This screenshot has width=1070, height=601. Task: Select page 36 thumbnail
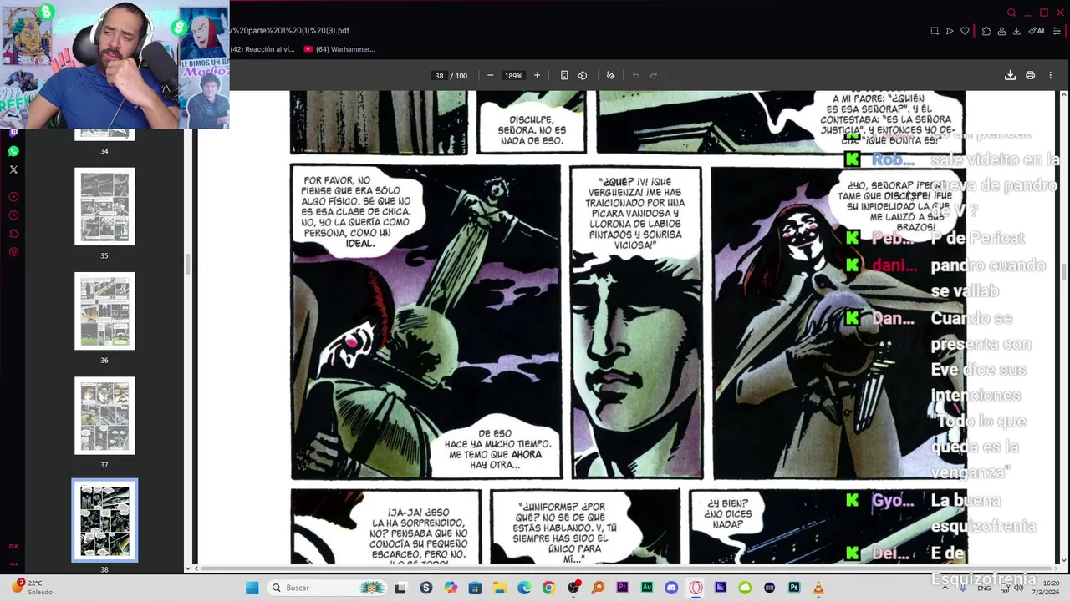click(x=104, y=311)
